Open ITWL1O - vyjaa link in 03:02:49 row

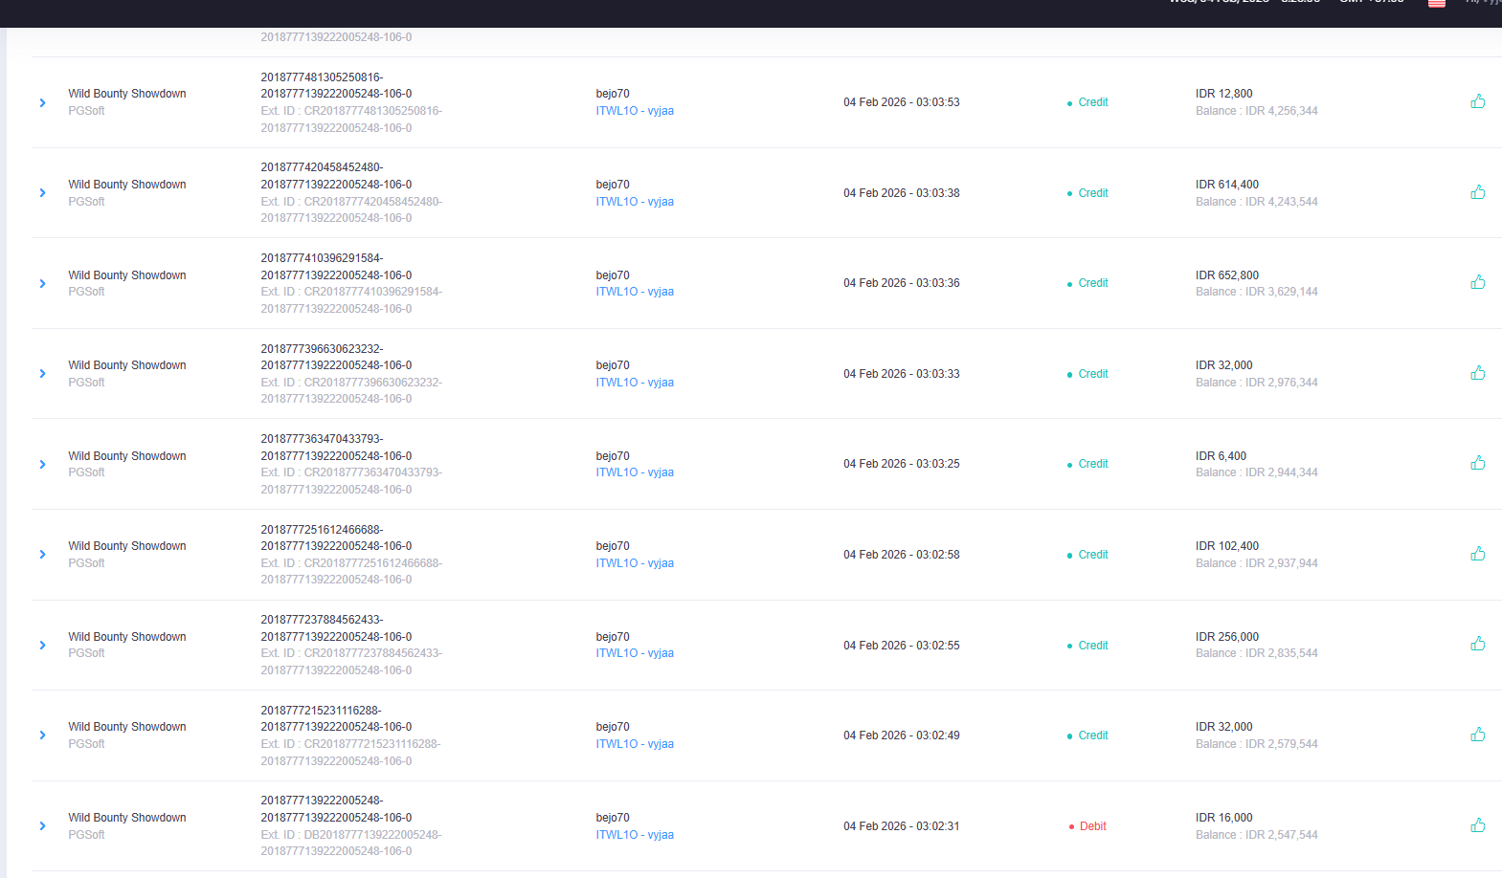click(635, 744)
